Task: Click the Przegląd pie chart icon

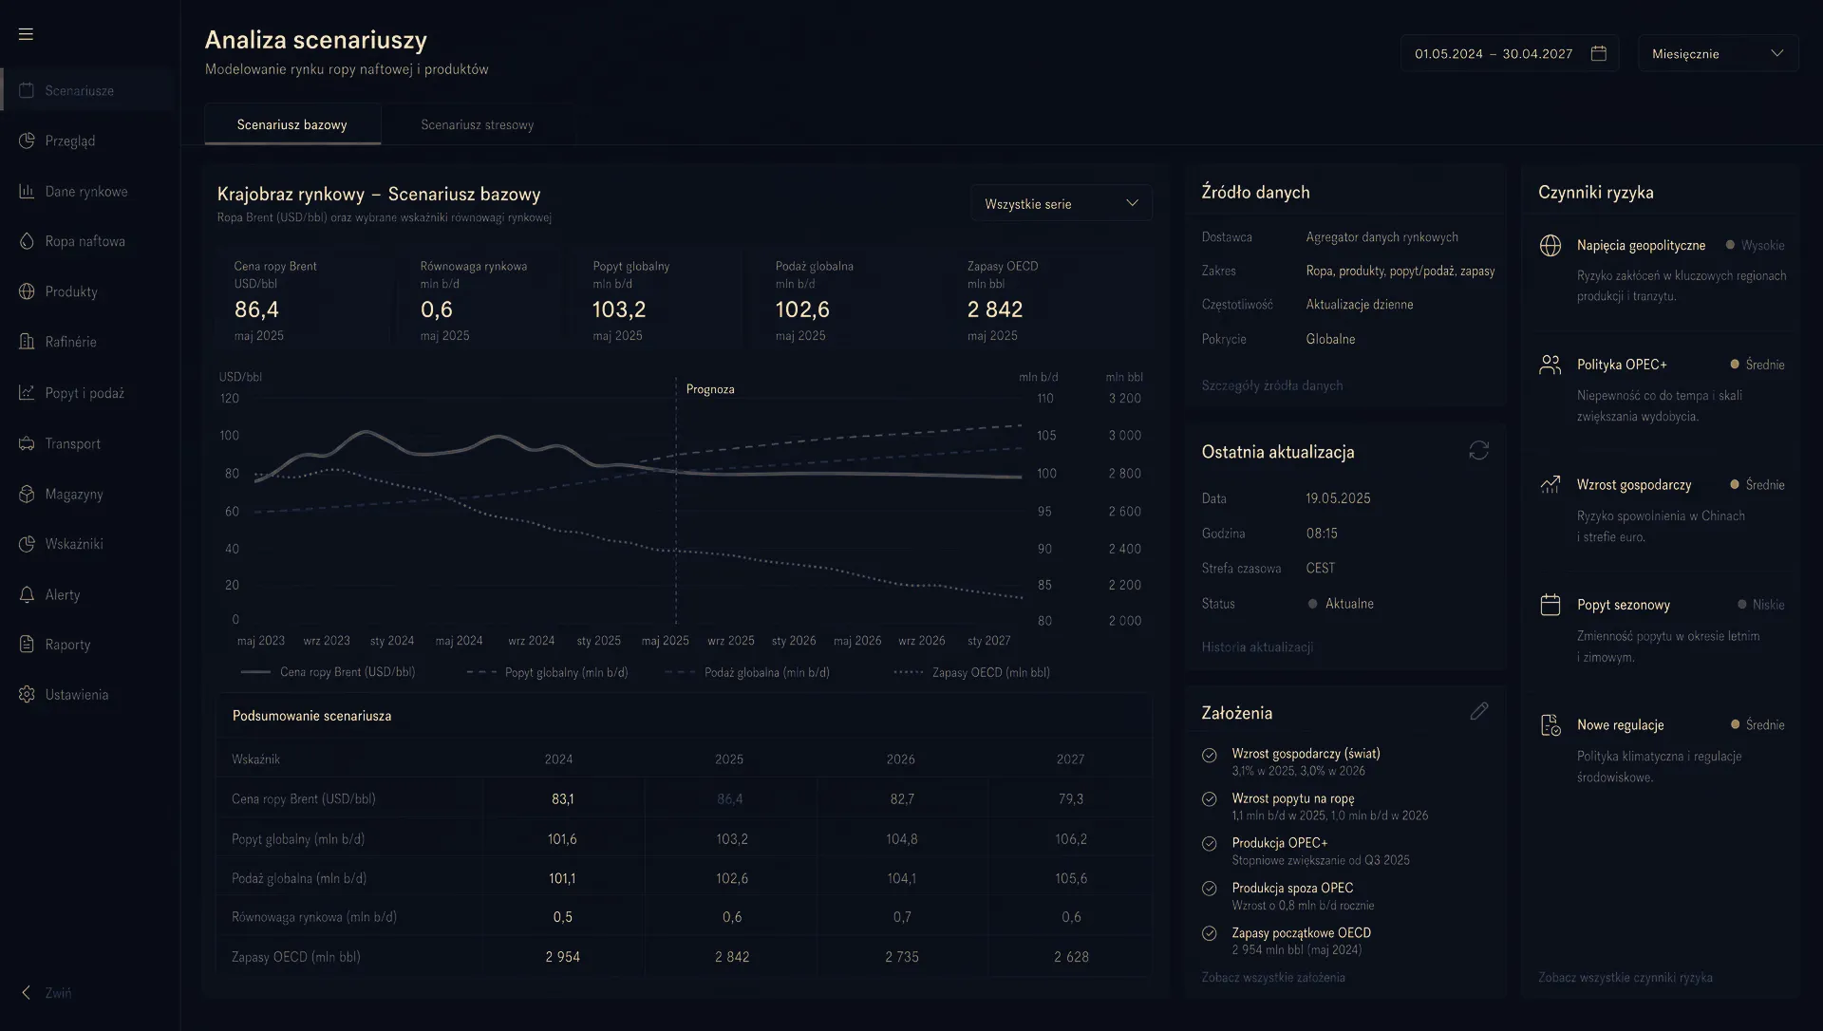Action: (27, 141)
